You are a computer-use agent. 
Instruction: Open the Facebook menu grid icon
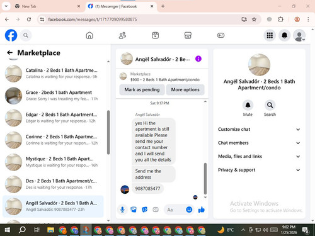point(270,35)
